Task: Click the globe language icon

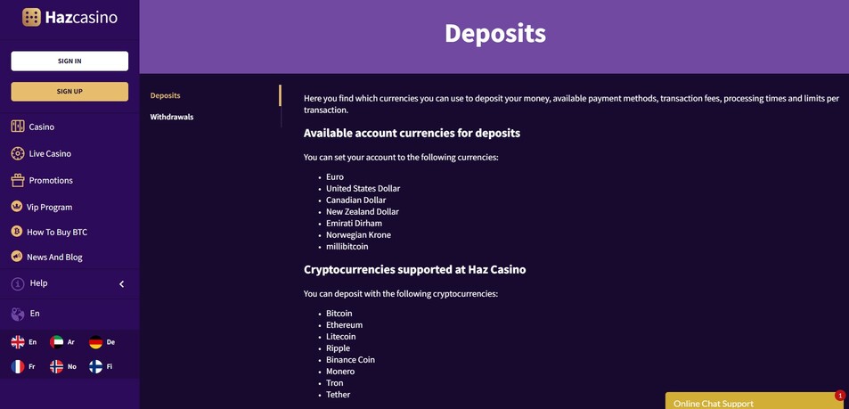Action: point(18,315)
